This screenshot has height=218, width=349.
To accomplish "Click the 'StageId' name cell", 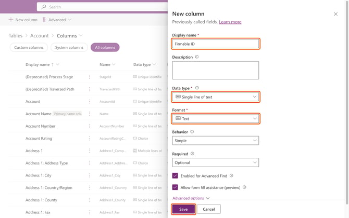I will [x=105, y=77].
